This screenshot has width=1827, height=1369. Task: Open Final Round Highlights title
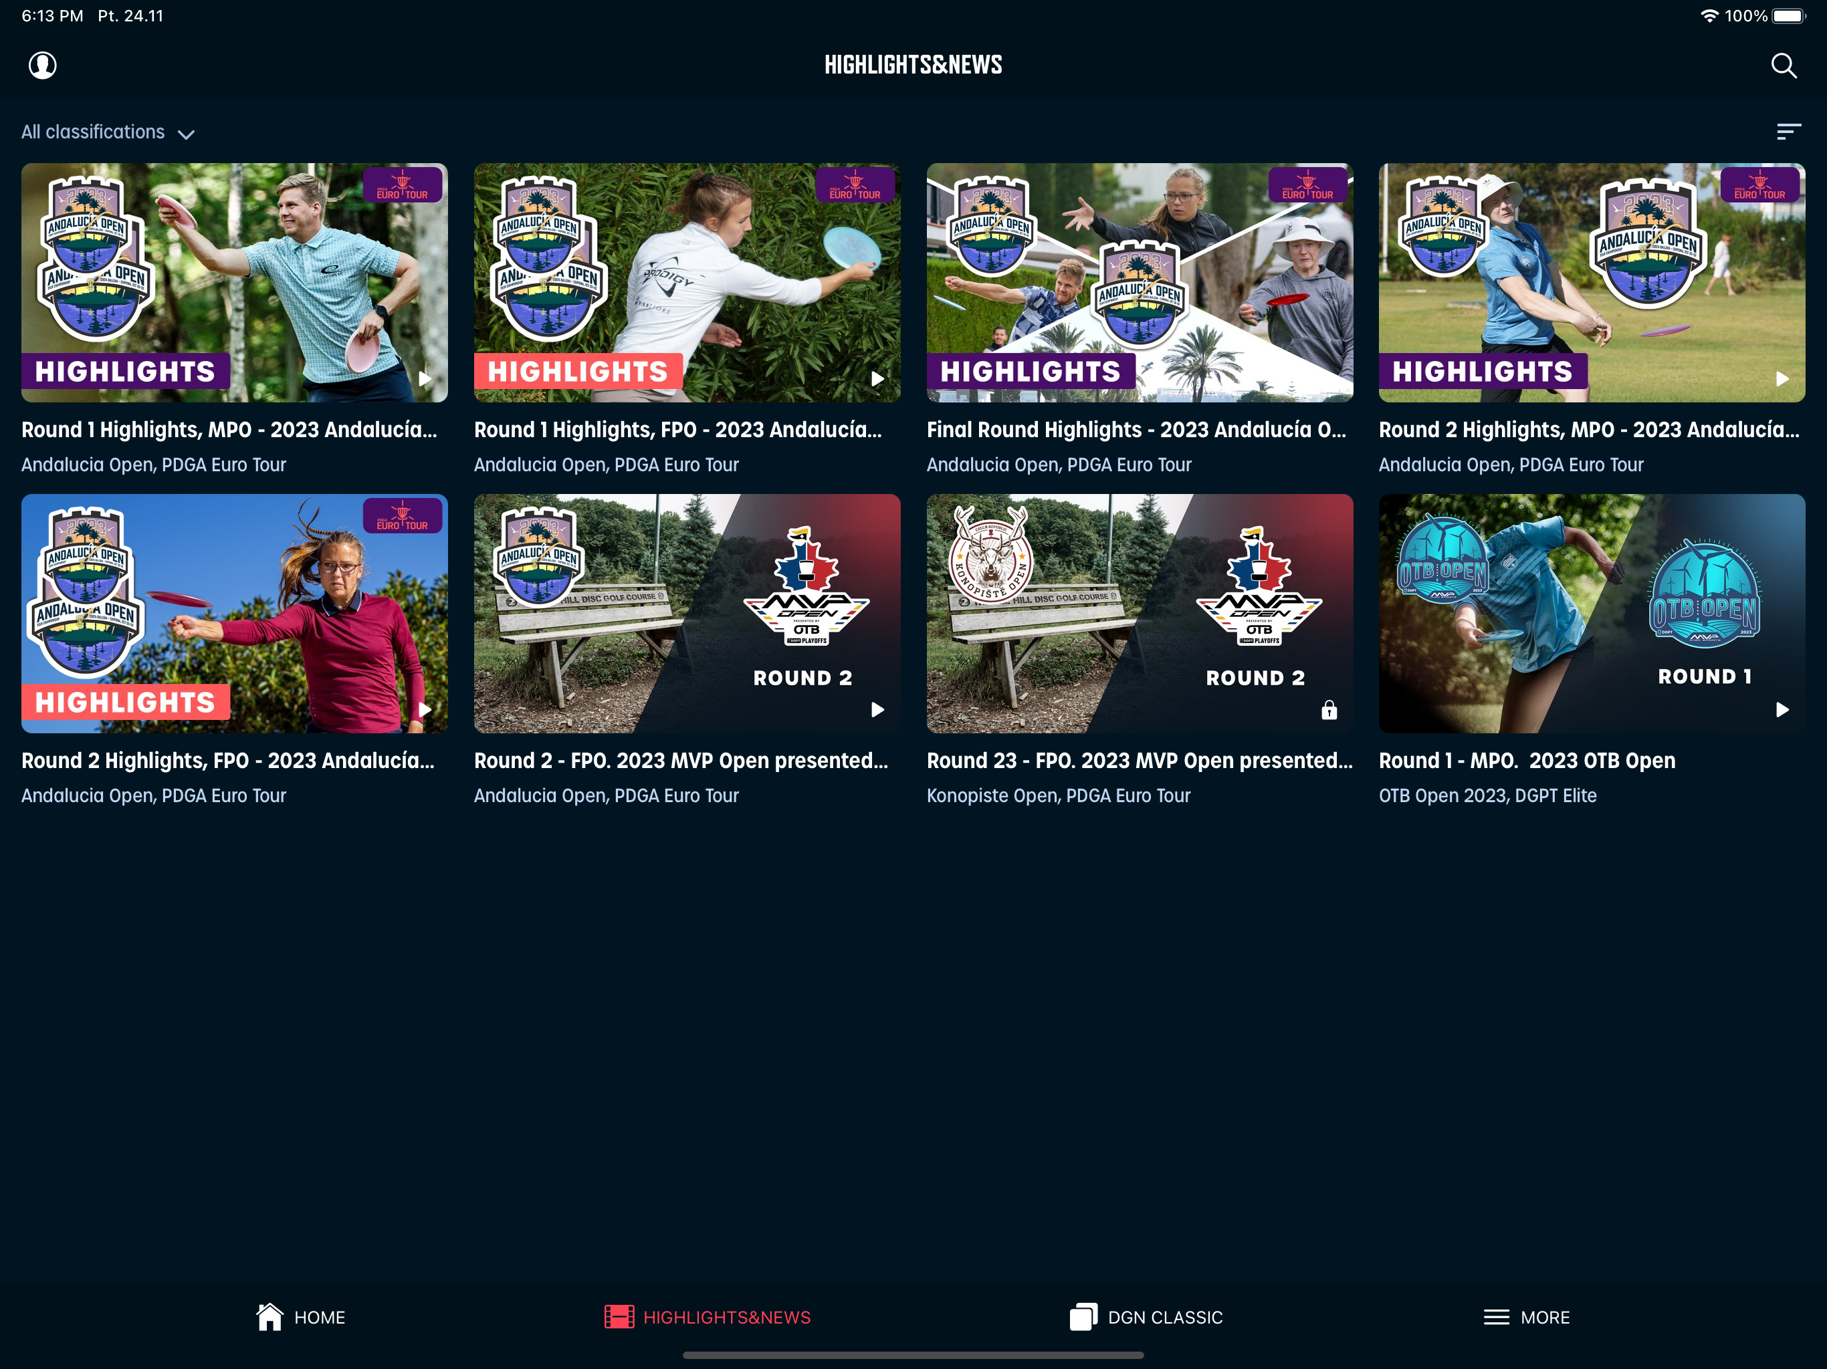(1136, 429)
